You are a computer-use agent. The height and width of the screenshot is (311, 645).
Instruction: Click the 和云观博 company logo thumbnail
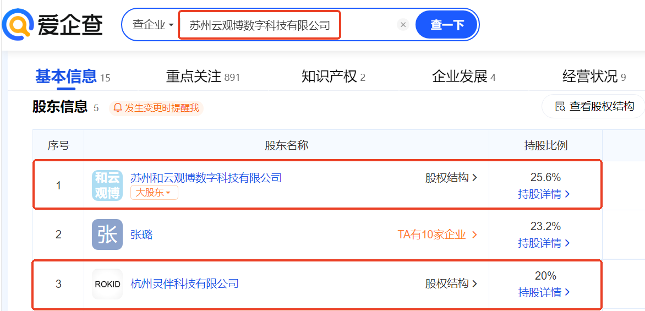click(107, 185)
